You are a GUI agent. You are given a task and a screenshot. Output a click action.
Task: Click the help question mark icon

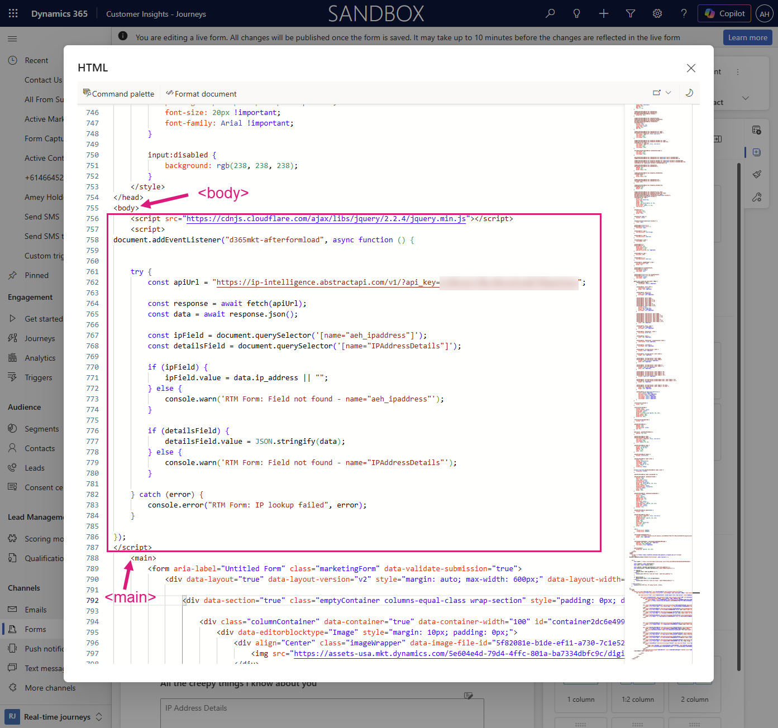click(x=684, y=13)
